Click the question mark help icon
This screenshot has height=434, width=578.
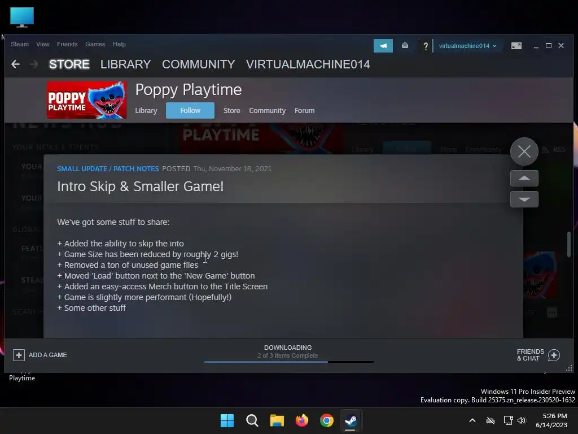tap(426, 46)
